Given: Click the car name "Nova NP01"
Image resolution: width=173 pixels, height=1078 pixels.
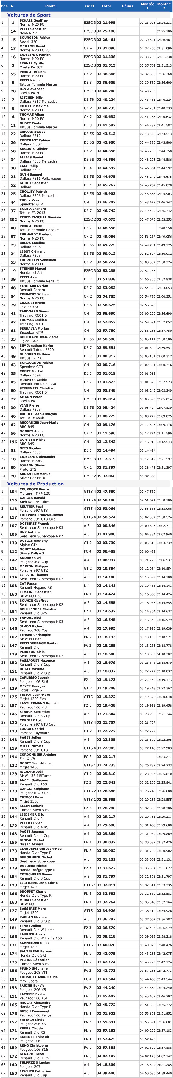Looking at the screenshot, I should (x=28, y=33).
